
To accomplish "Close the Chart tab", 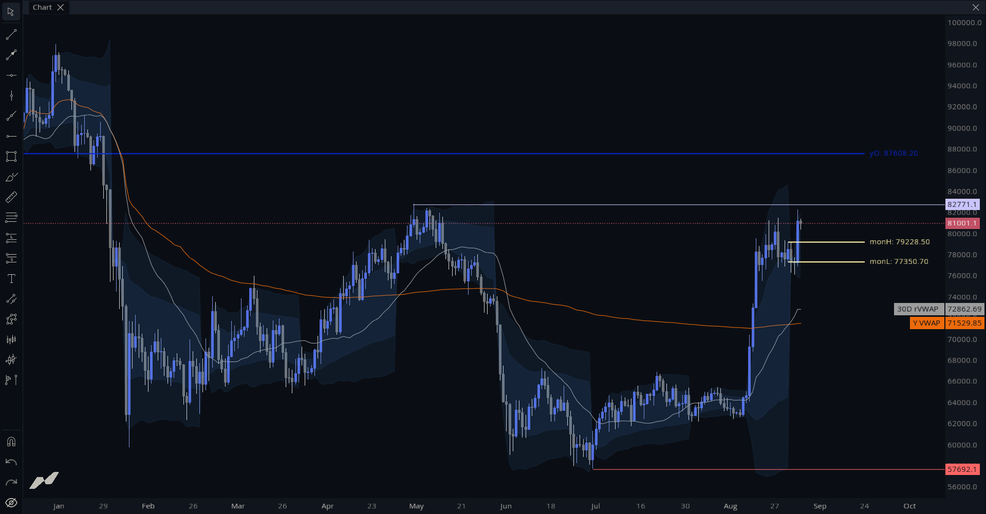I will [x=61, y=7].
